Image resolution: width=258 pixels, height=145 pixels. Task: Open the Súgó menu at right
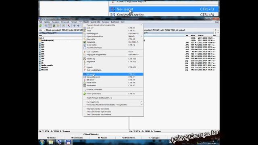[217, 22]
